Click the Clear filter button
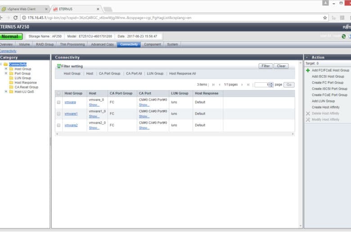The image size is (351, 232). click(281, 66)
